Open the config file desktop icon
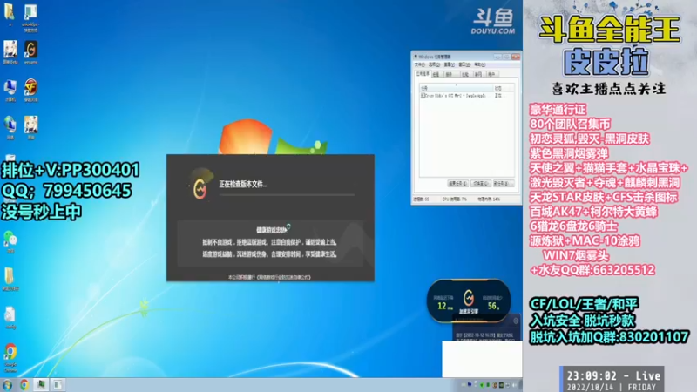 coord(10,318)
